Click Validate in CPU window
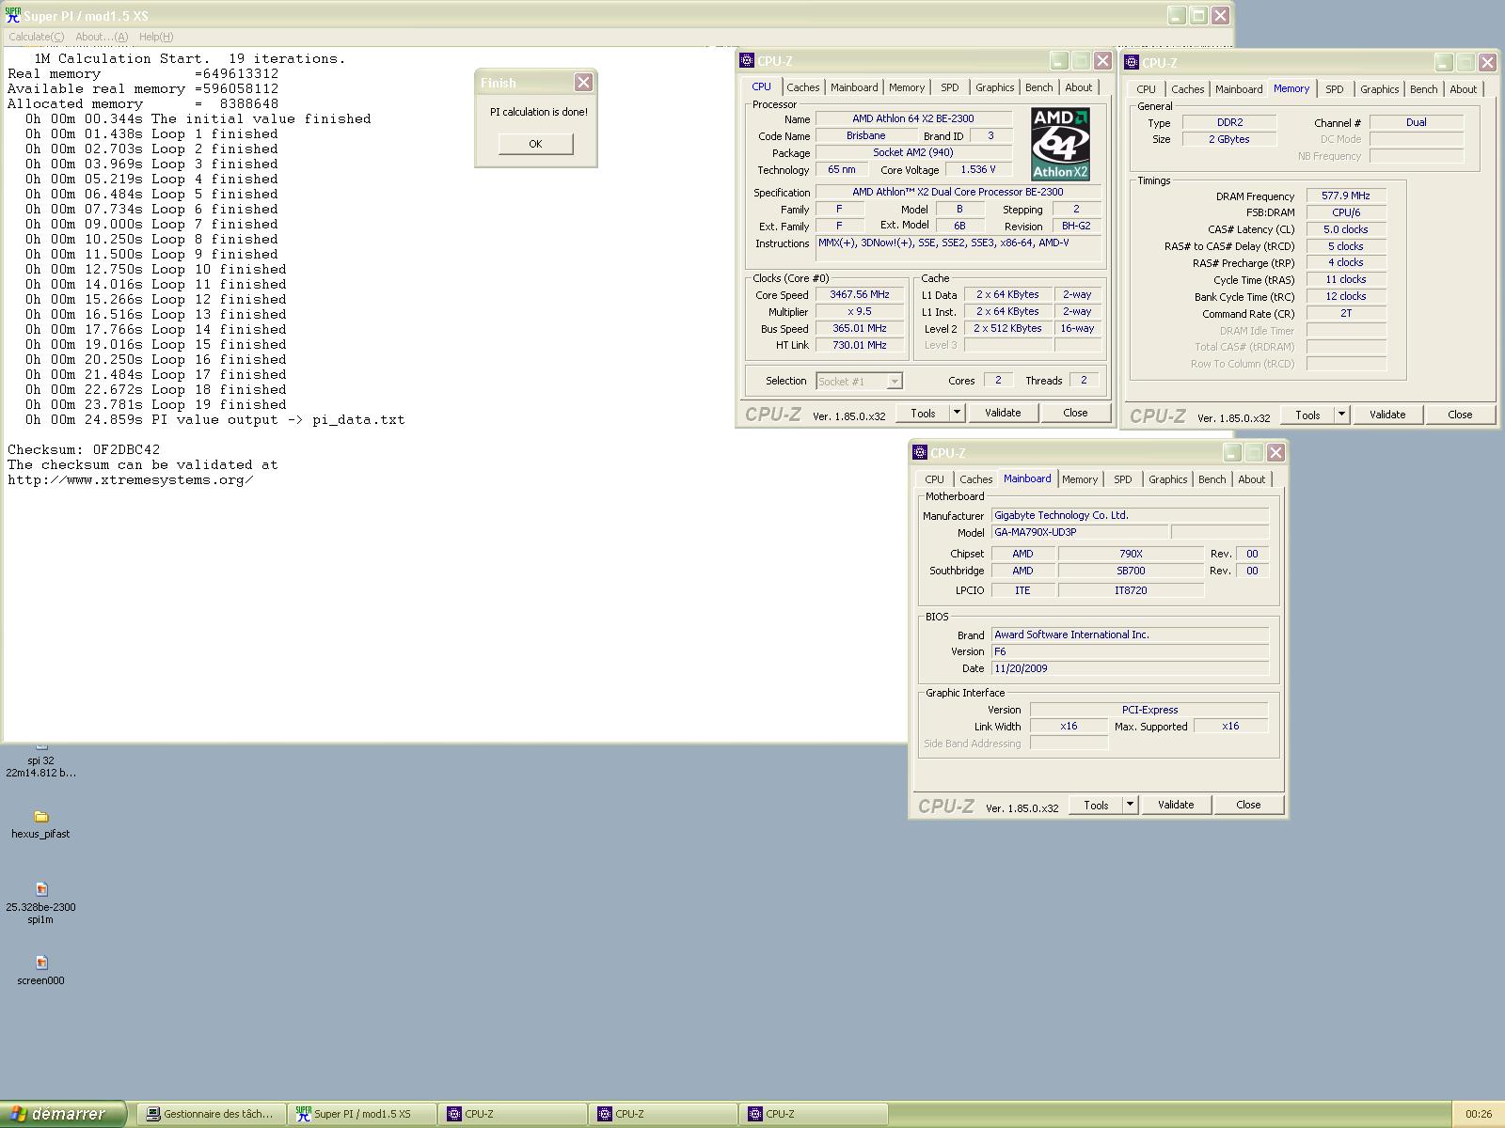1505x1128 pixels. 1003,413
